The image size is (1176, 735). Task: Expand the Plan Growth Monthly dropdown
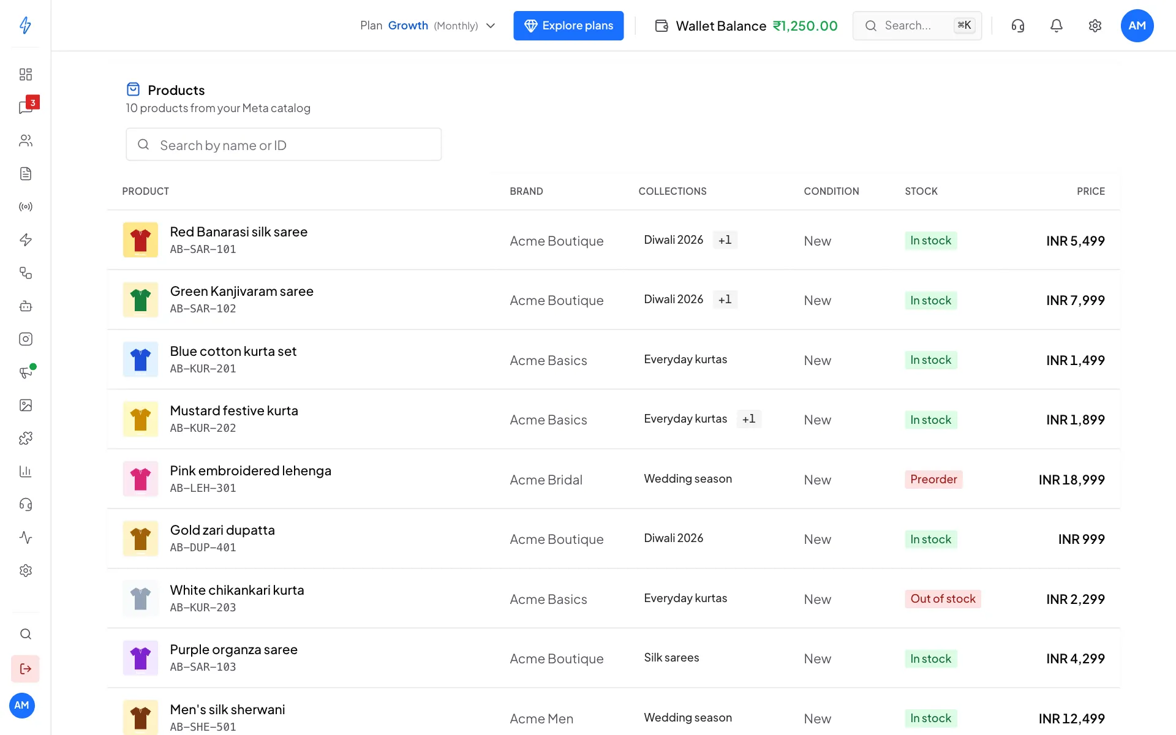428,26
